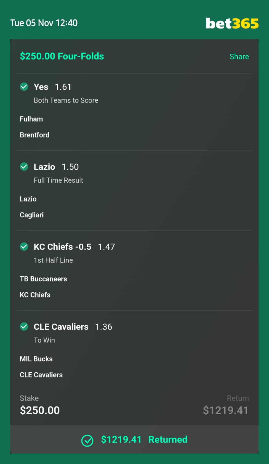Select the 1st Half Line market label
This screenshot has width=269, height=464.
tap(53, 260)
